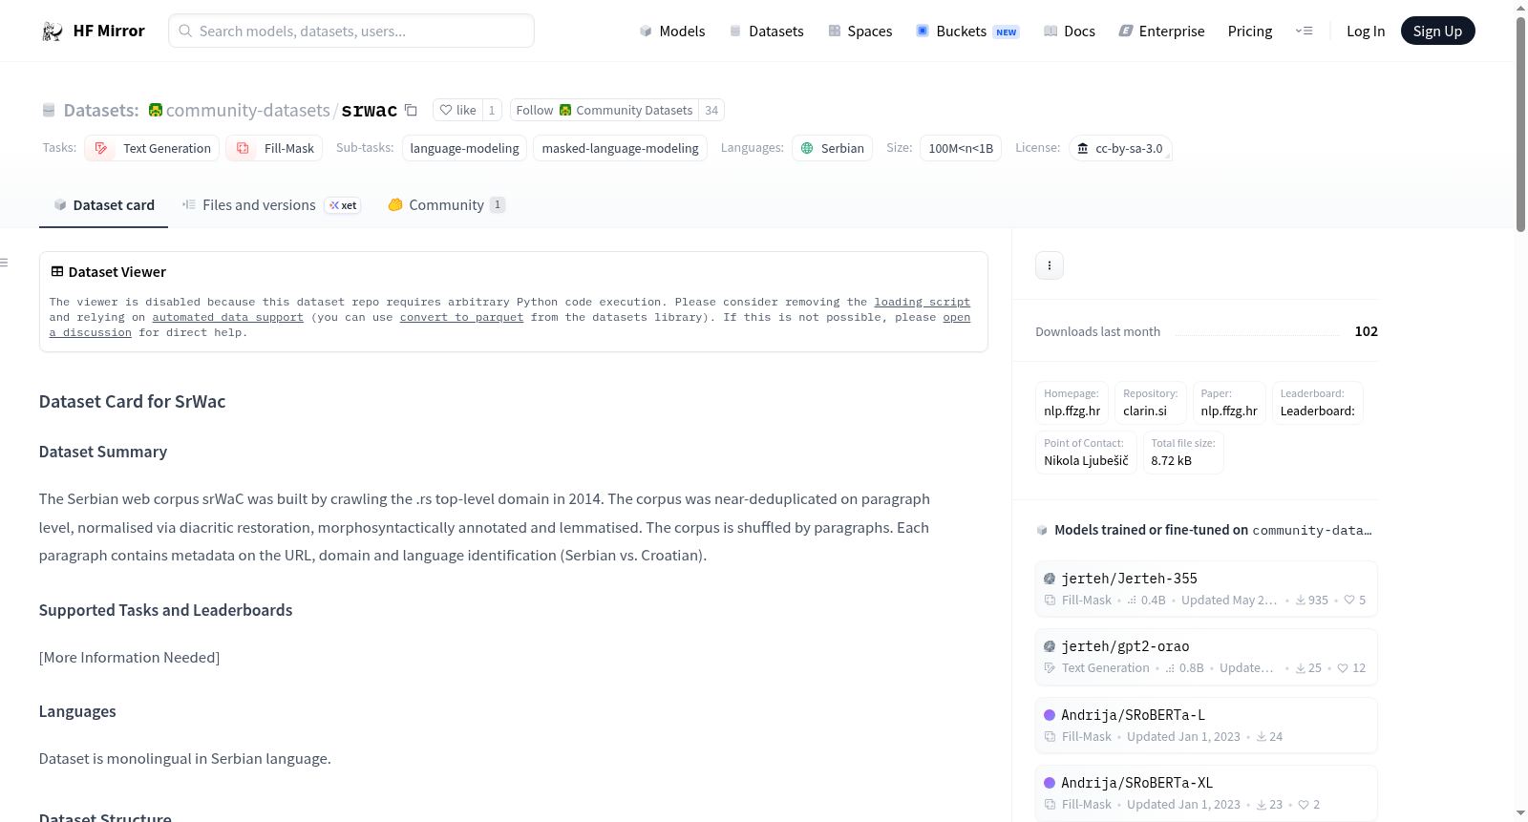Viewport: 1528px width, 822px height.
Task: Click the Files and versions xet badge
Action: point(343,205)
